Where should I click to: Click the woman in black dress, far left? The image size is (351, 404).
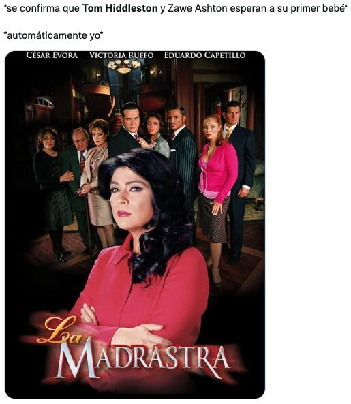[x=53, y=191]
